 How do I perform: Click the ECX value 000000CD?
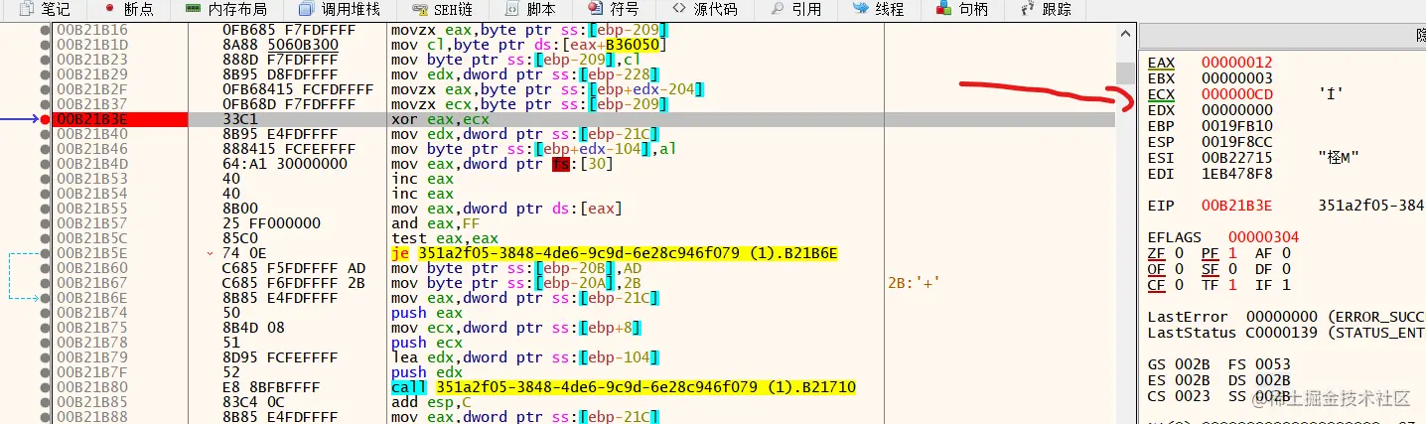click(1236, 94)
